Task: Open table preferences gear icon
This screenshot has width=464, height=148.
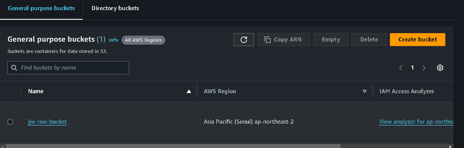Action: click(440, 68)
